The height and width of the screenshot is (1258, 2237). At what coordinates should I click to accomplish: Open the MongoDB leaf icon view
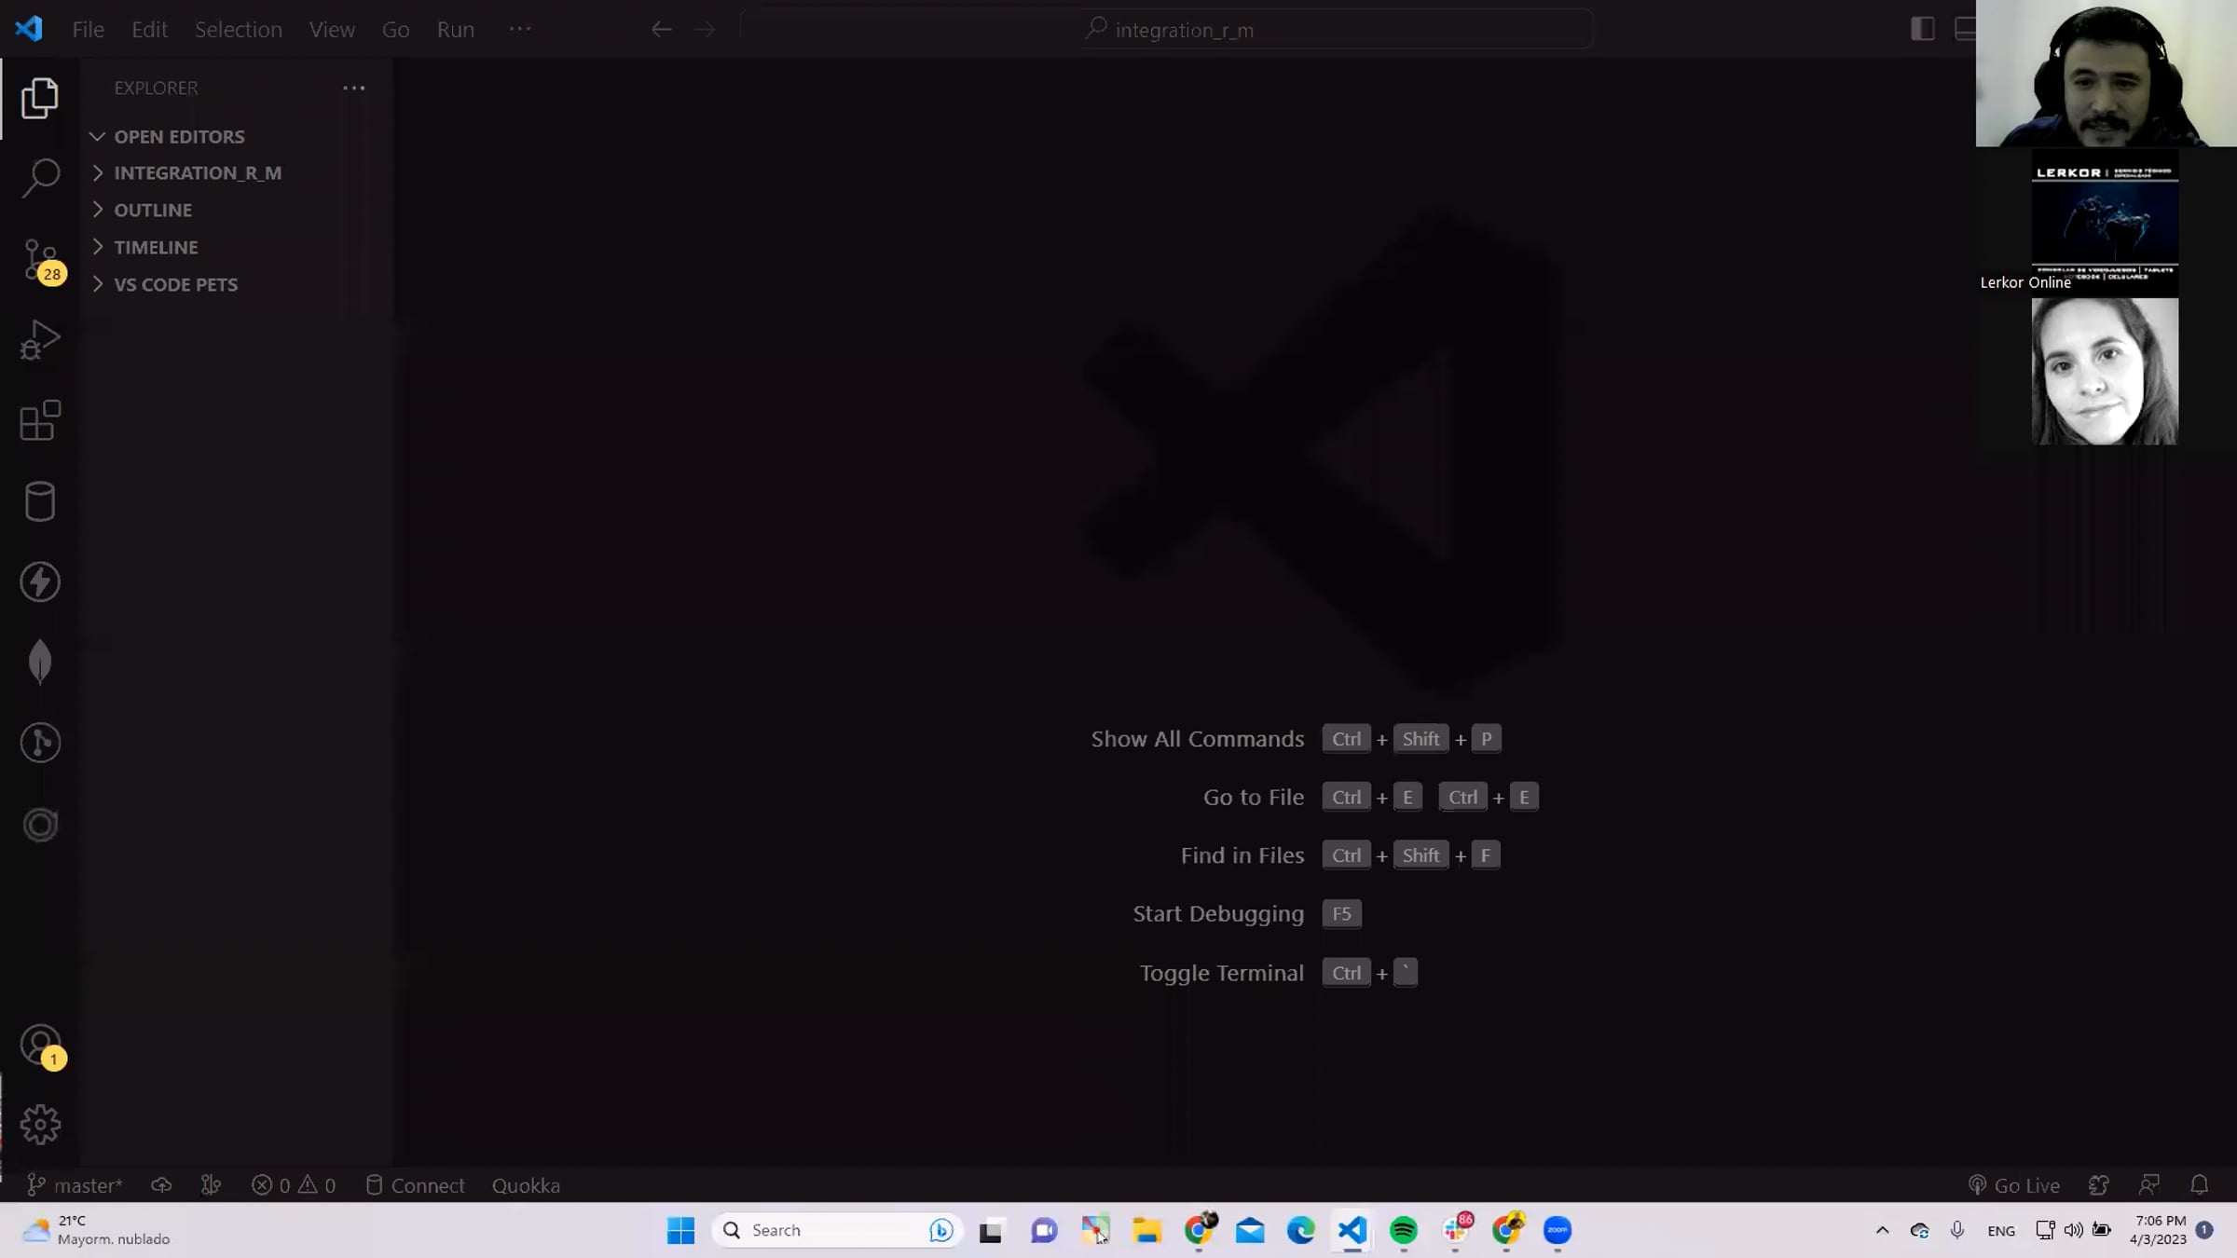point(40,662)
